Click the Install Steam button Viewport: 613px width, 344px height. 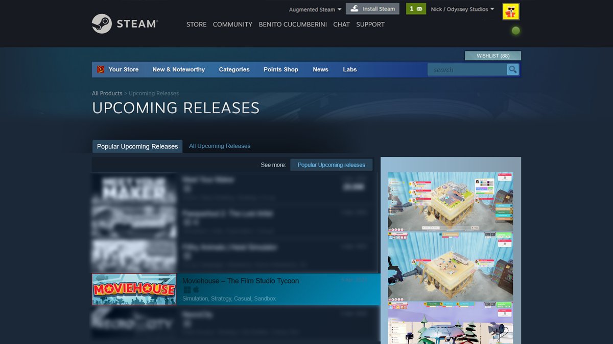click(x=372, y=9)
